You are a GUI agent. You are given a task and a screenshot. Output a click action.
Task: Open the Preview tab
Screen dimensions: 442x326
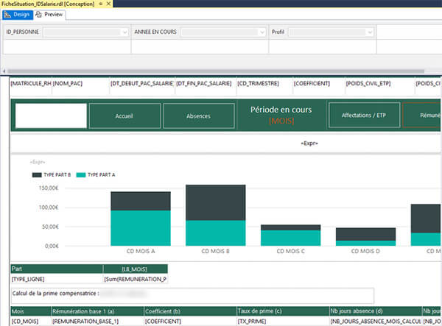click(53, 14)
